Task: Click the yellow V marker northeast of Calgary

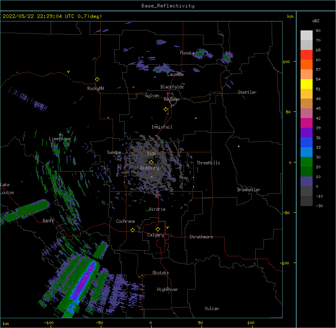Action: tap(167, 227)
